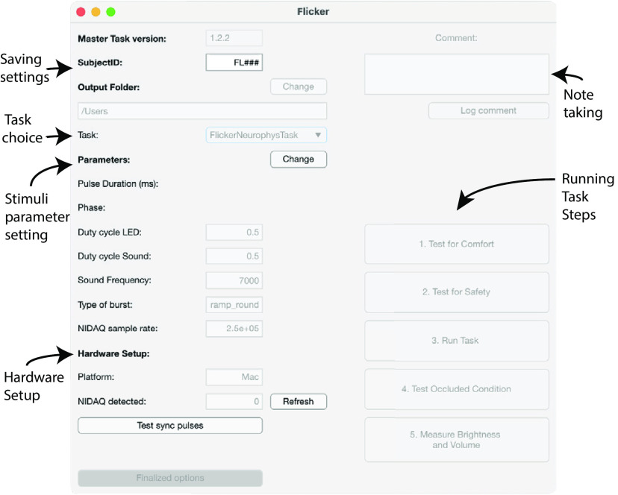618x495 pixels.
Task: Click the Change button for Output Folder
Action: click(x=299, y=86)
